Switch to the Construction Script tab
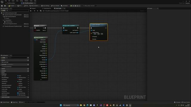Screen dimensions: 191x107 point(47,8)
